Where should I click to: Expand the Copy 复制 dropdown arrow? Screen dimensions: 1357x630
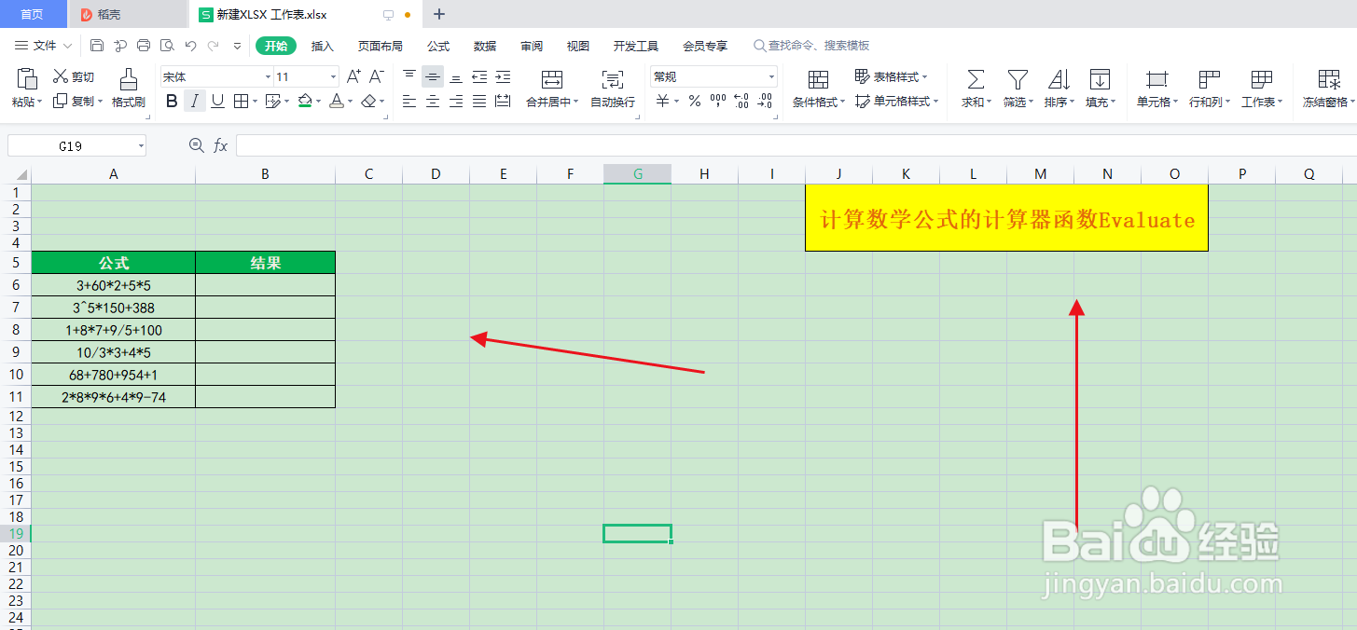[x=101, y=102]
